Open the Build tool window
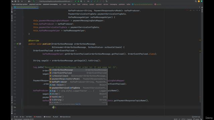 pyautogui.click(x=56, y=117)
